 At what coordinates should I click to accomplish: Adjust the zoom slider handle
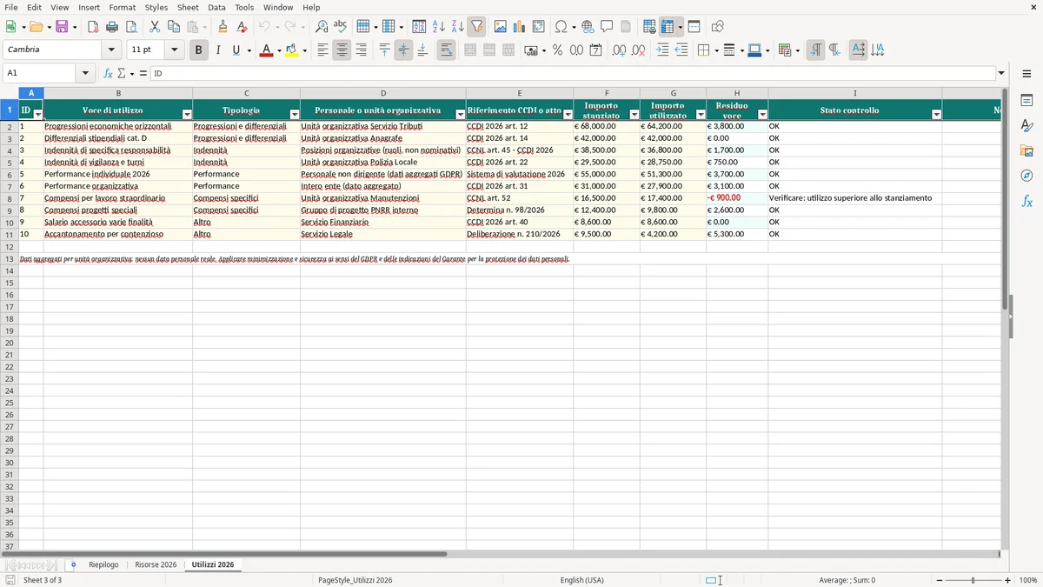973,580
